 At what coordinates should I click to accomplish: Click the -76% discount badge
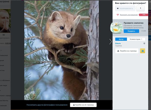click(144, 15)
